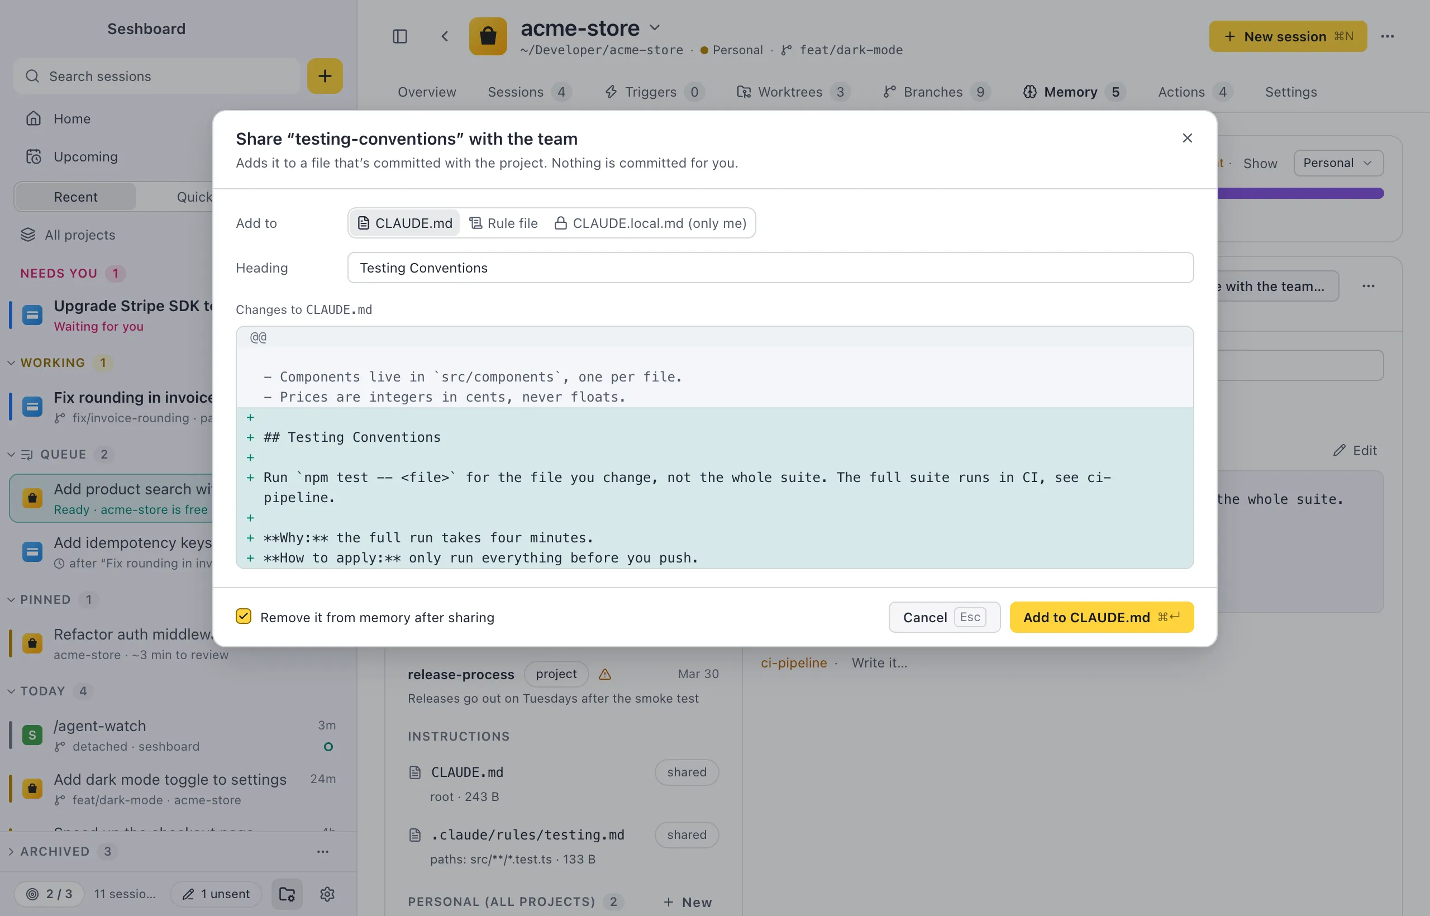The width and height of the screenshot is (1430, 916).
Task: Expand the ARCHIVED section
Action: [11, 851]
